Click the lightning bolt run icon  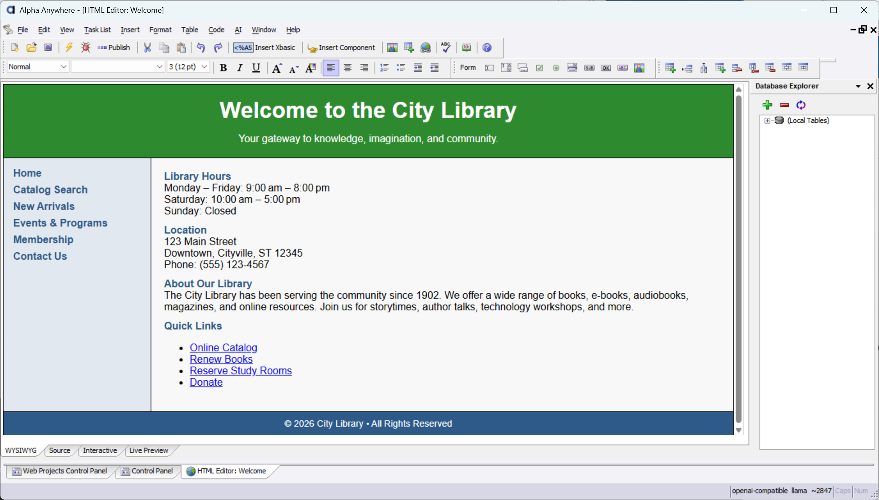[69, 47]
